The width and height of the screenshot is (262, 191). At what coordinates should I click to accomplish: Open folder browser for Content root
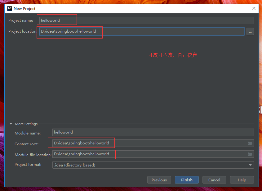[250, 143]
